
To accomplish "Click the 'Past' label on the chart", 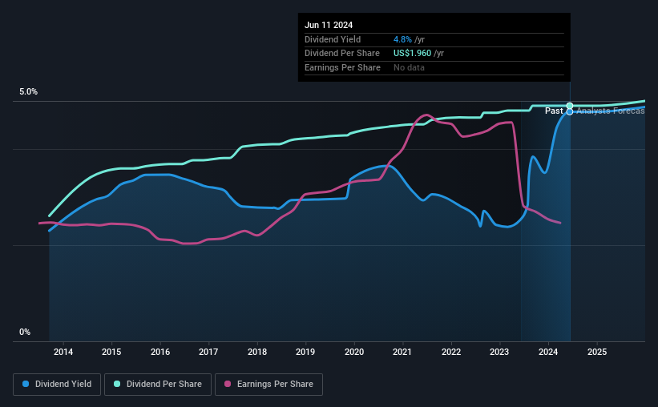I will (x=554, y=111).
